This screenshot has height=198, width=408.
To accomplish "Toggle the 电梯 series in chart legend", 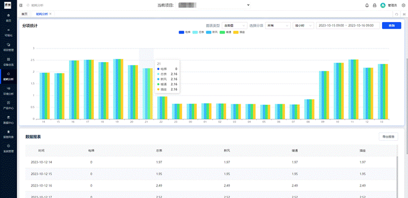I will pyautogui.click(x=185, y=32).
